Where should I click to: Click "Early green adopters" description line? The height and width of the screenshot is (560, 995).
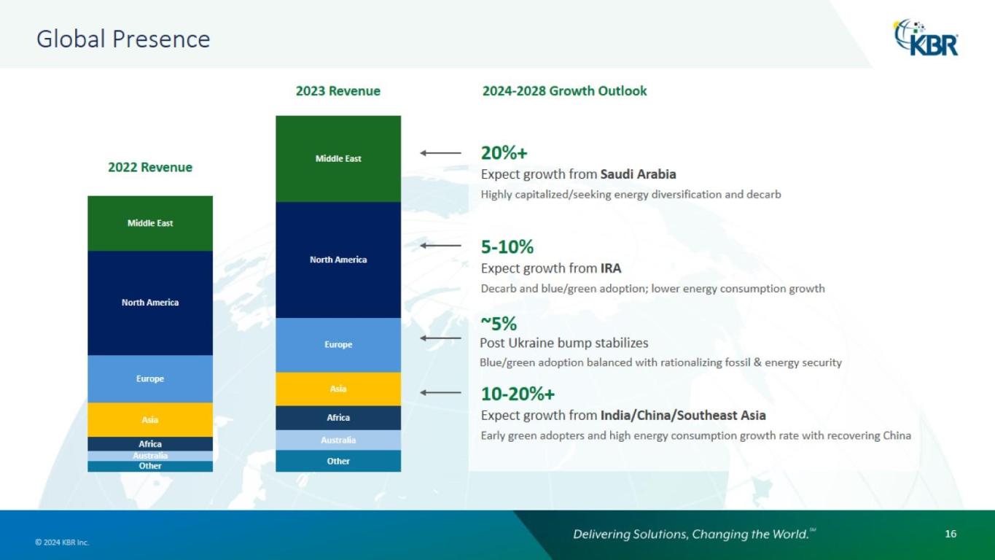(x=696, y=436)
